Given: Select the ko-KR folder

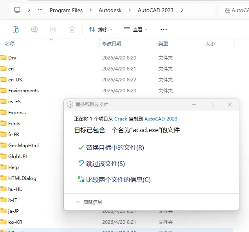Looking at the screenshot, I should 15,222.
